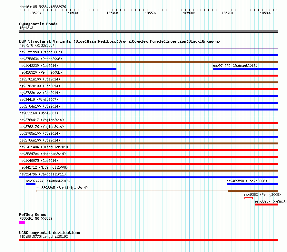Viewport: 287px width, 252px height.
Task: Click esv3892805 (Suktitipat2014) label
Action: (62, 188)
